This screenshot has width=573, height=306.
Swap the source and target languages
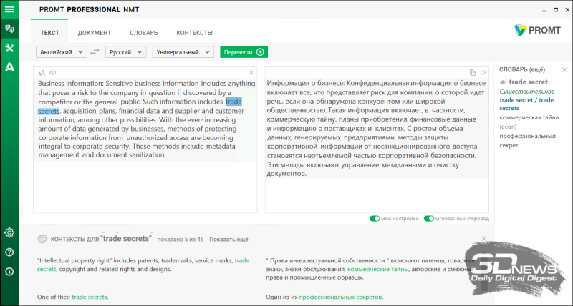coord(95,52)
